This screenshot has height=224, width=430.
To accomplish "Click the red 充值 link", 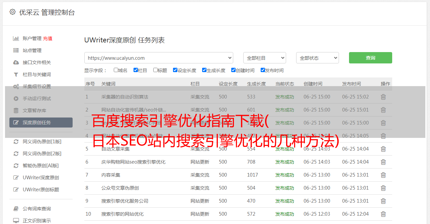I will coord(48,38).
